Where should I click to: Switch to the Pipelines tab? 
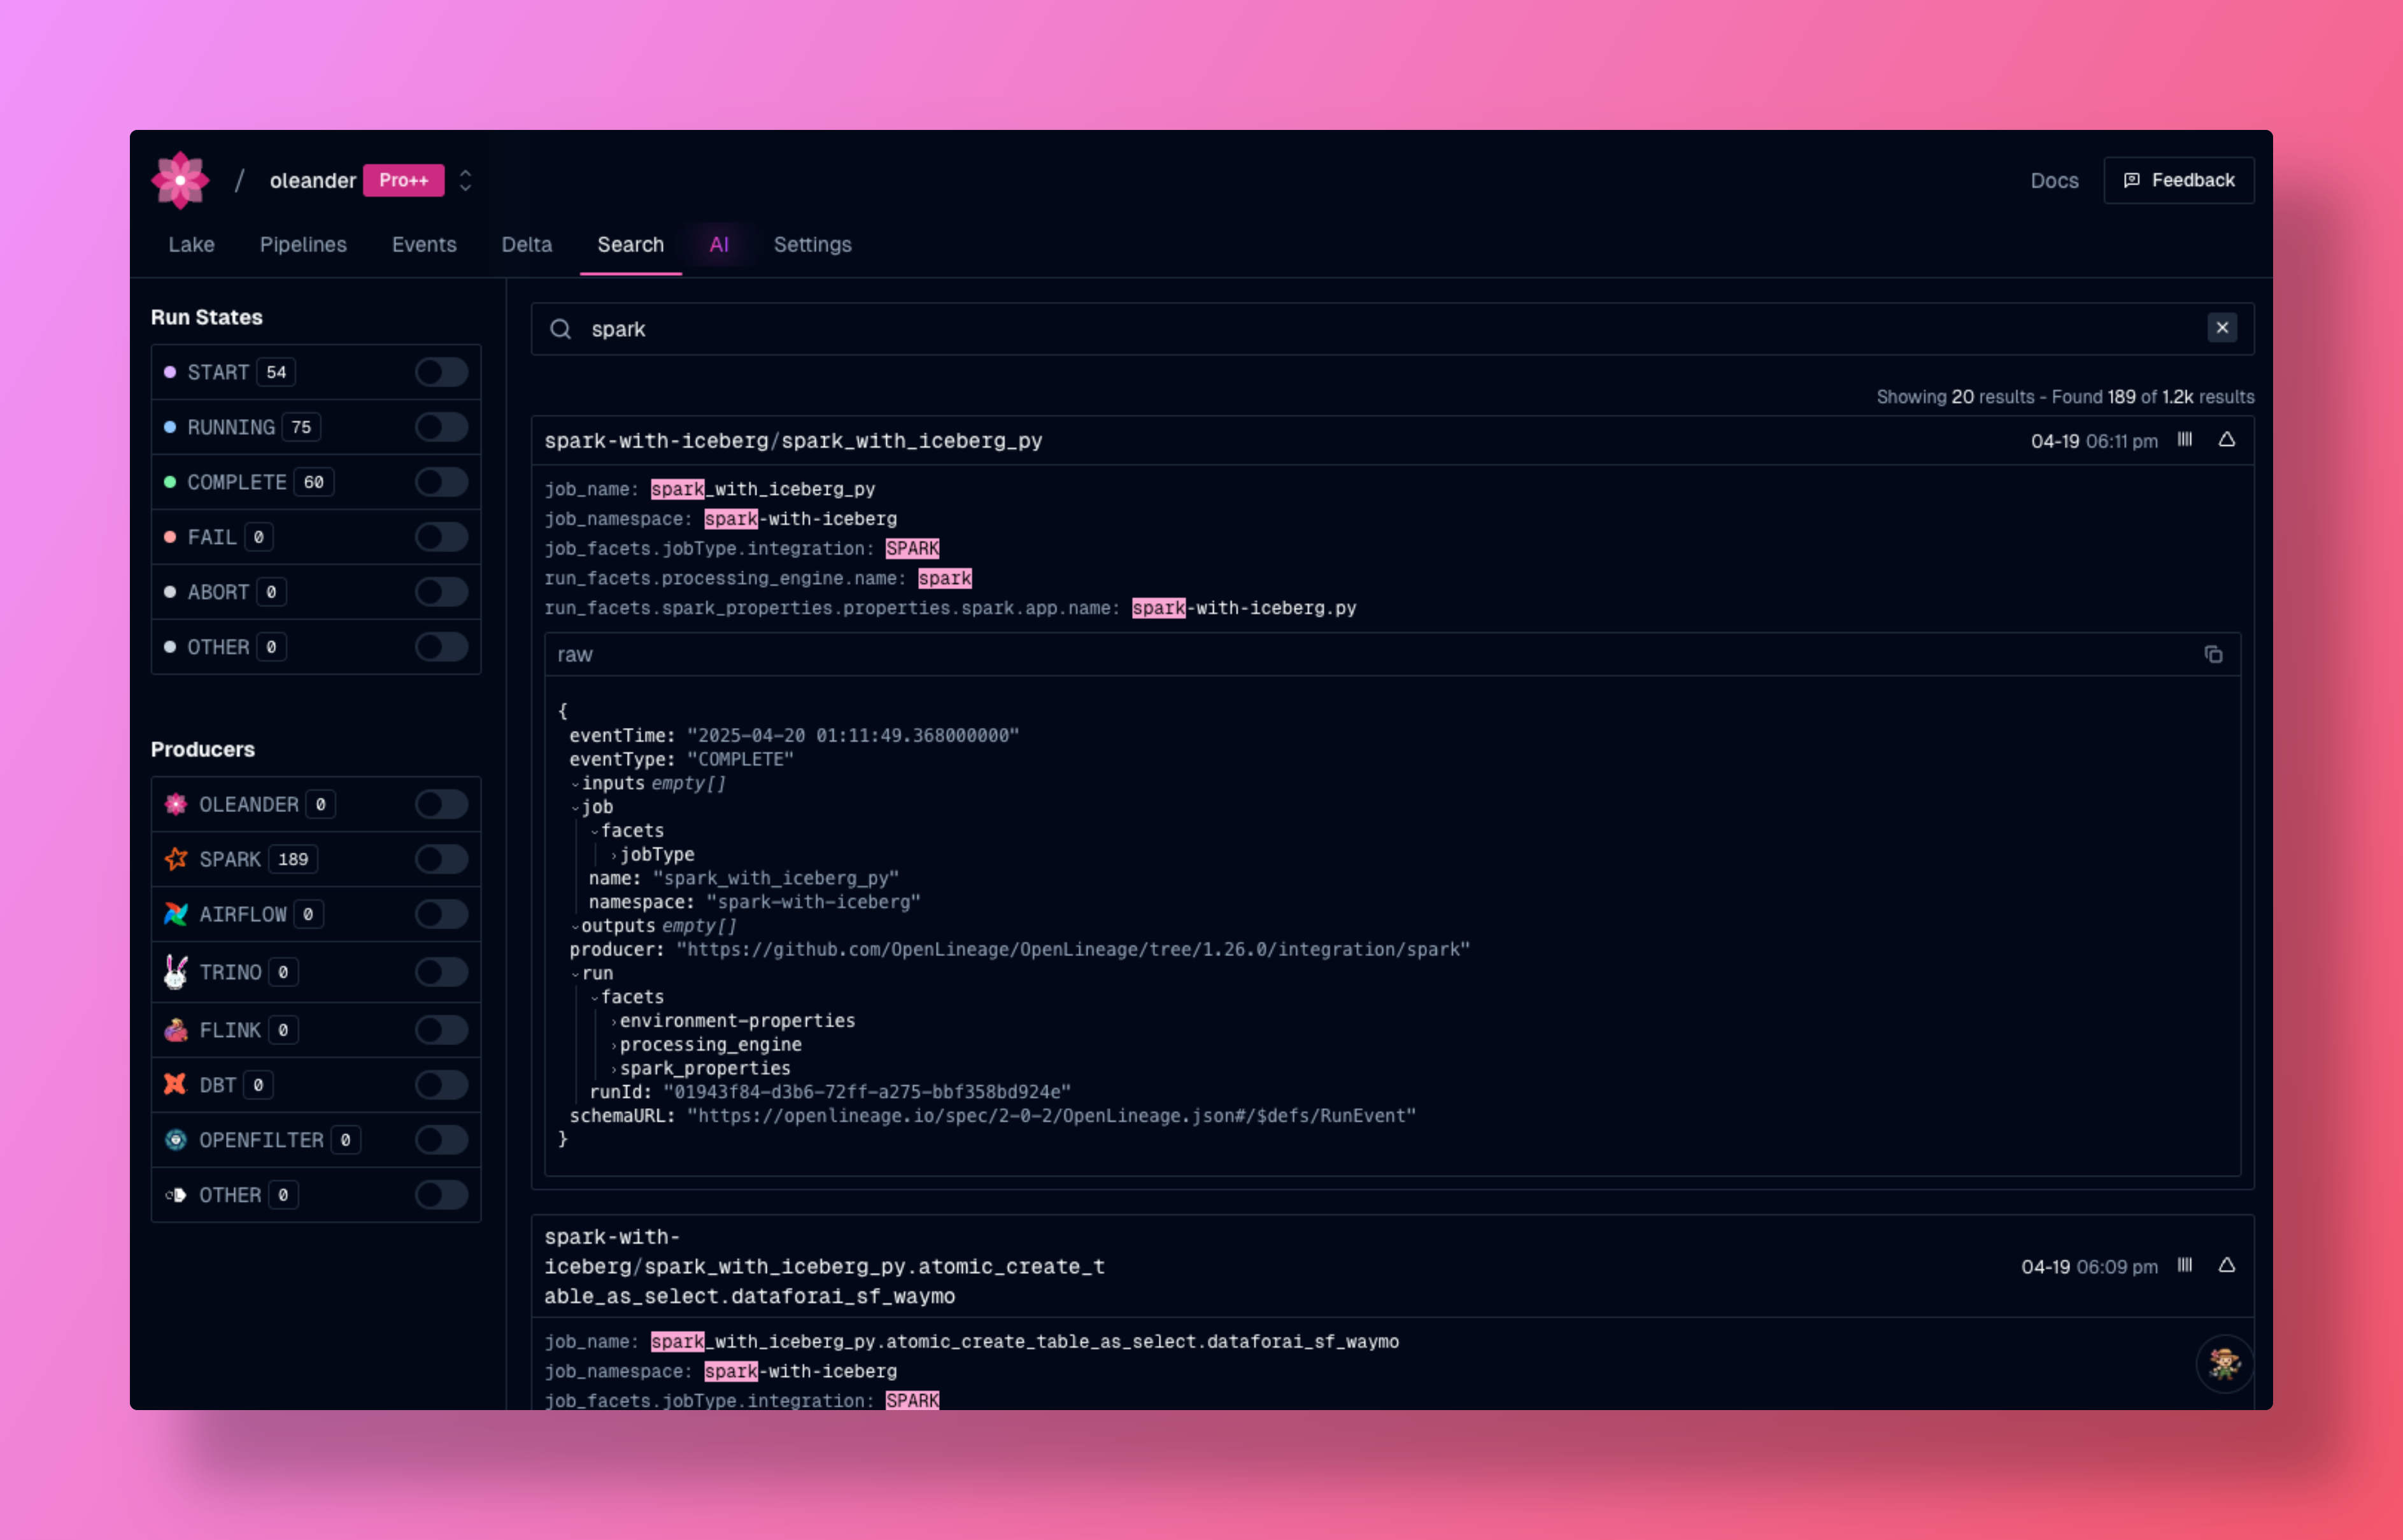303,245
